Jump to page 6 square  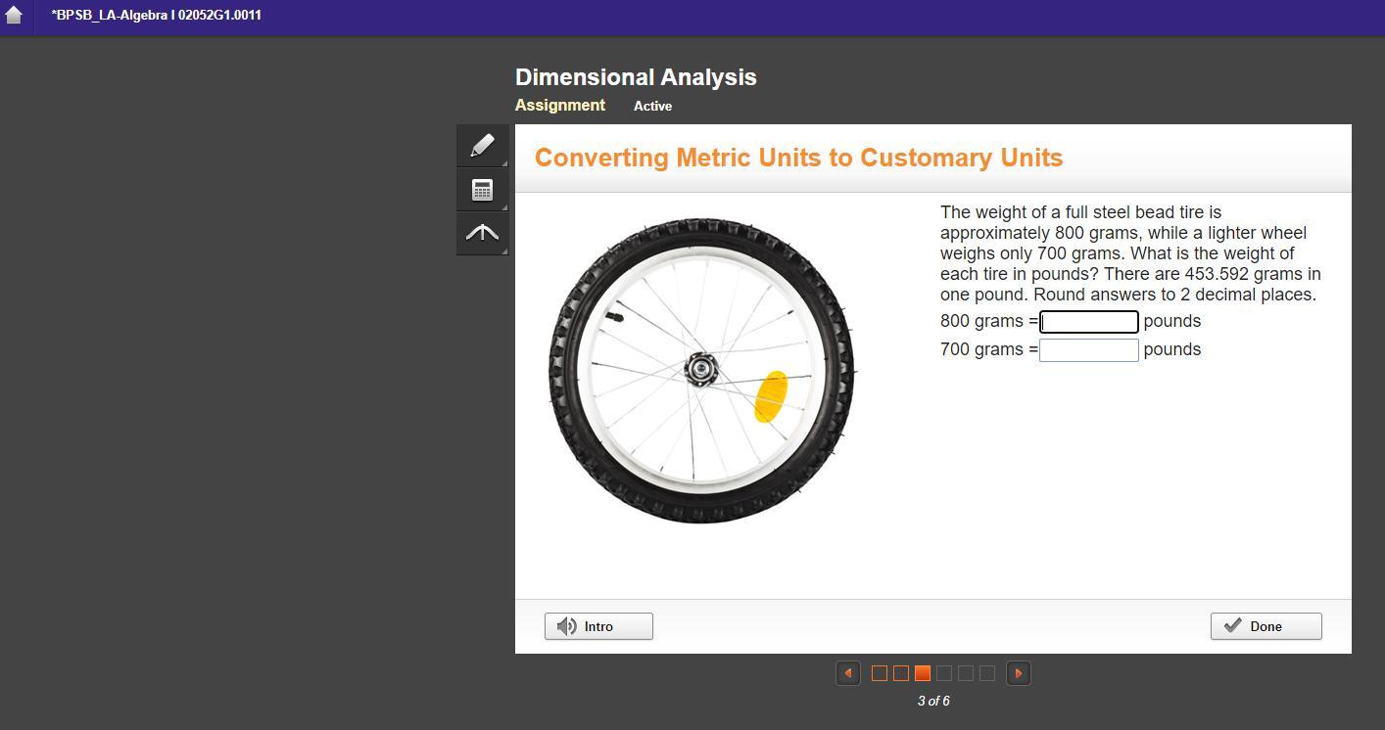point(987,673)
